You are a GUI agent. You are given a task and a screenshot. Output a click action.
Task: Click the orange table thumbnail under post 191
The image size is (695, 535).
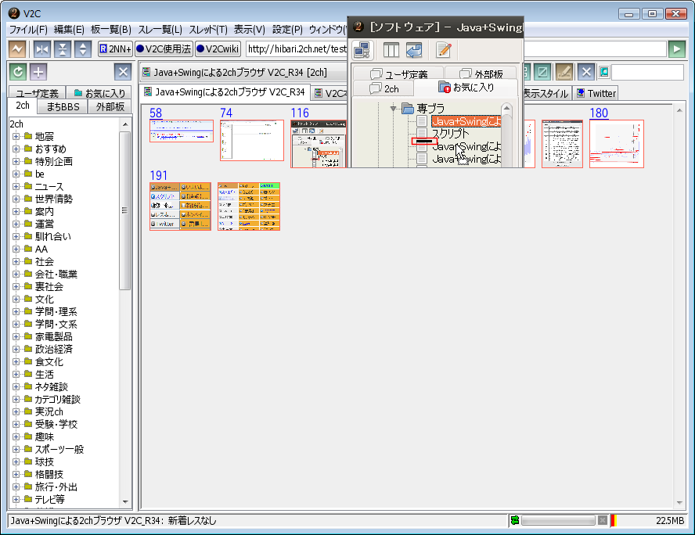point(180,206)
